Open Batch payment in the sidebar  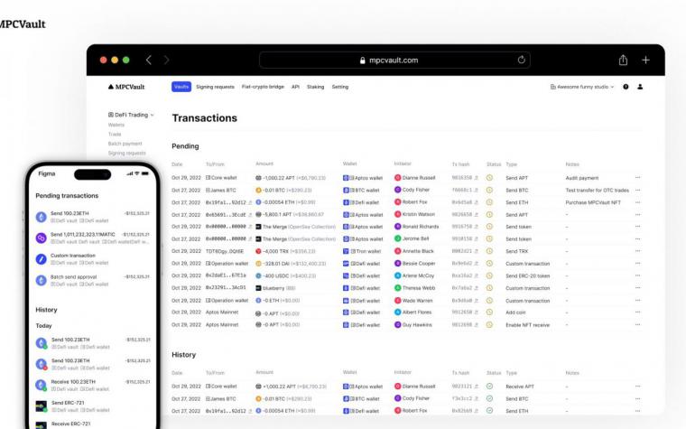point(125,144)
